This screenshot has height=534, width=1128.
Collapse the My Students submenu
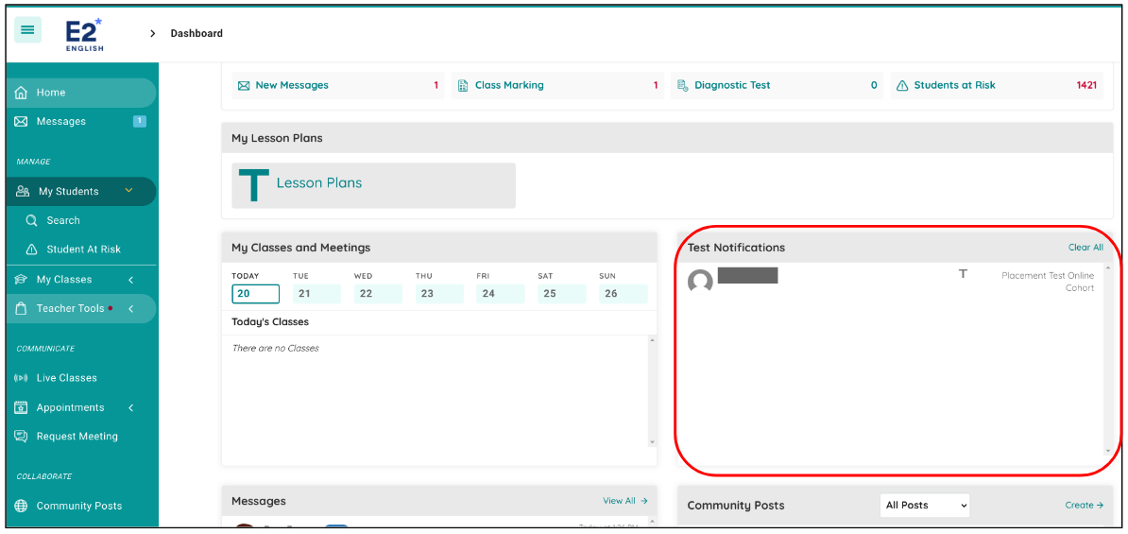129,191
